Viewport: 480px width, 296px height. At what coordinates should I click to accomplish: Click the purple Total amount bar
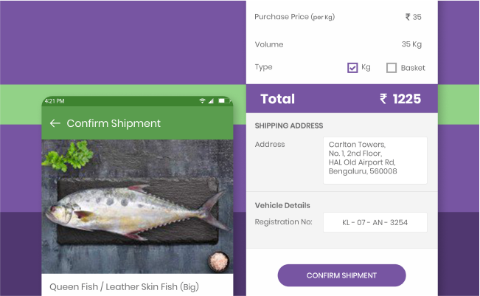[342, 99]
